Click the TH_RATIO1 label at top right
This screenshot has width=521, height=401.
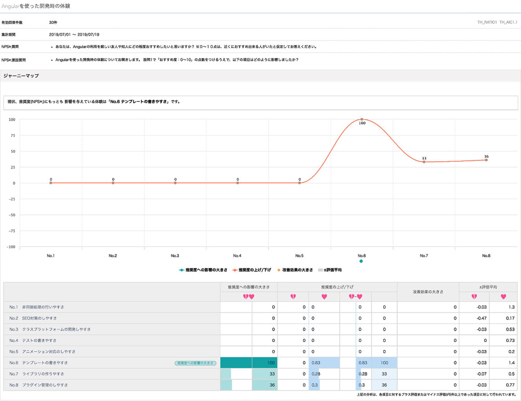[x=487, y=22]
